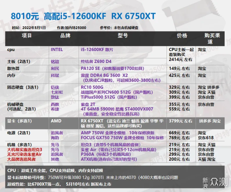Image resolution: width=231 pixels, height=192 pixels.
Task: Click the '669元 左右' price
Action: click(179, 133)
